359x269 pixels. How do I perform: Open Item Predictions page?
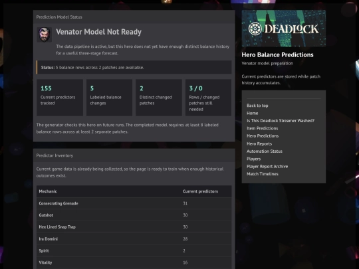[262, 128]
